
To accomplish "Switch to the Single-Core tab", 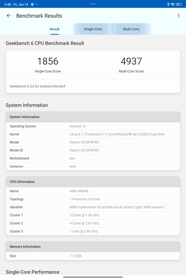I will point(93,29).
